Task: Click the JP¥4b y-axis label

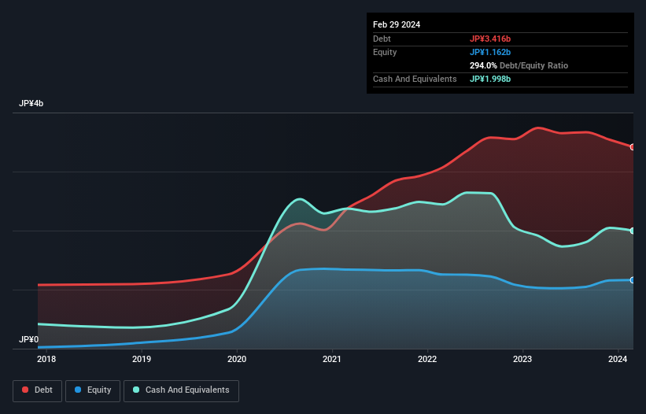Action: (x=31, y=103)
